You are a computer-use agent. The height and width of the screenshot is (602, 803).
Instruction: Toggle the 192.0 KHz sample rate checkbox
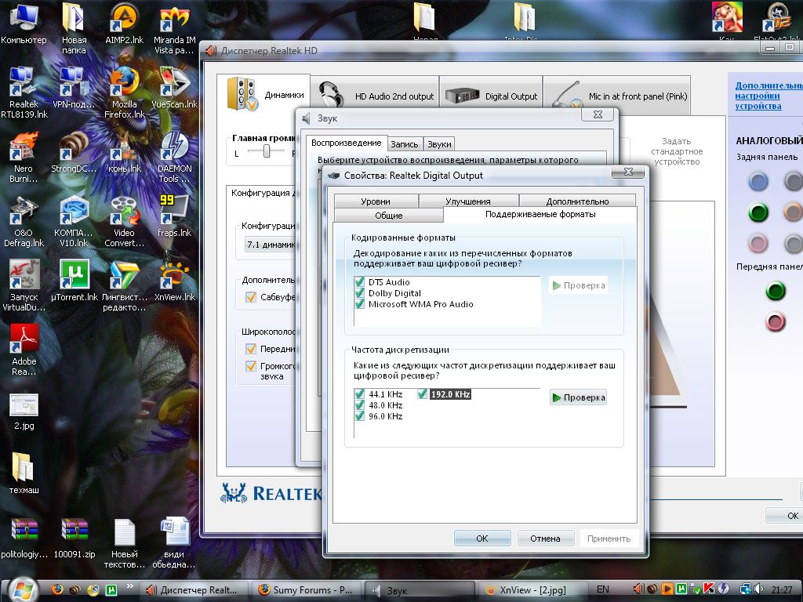[423, 394]
